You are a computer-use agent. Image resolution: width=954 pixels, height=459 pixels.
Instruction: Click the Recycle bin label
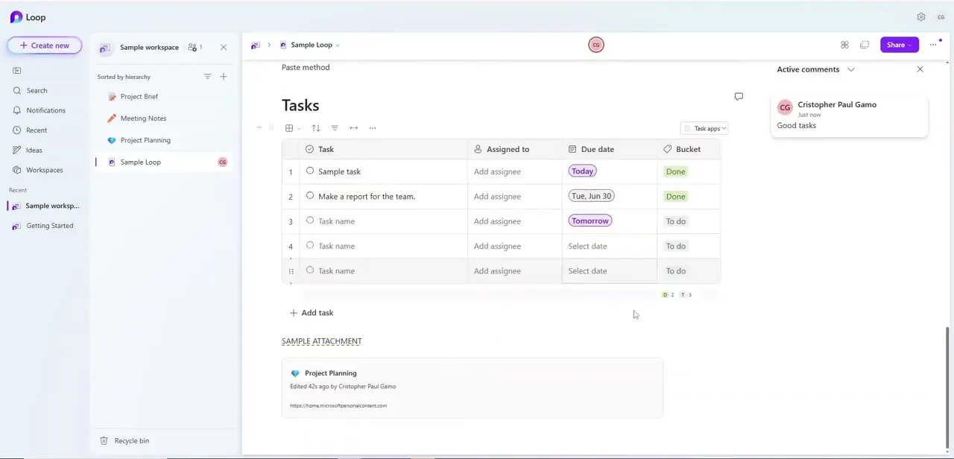(x=132, y=441)
